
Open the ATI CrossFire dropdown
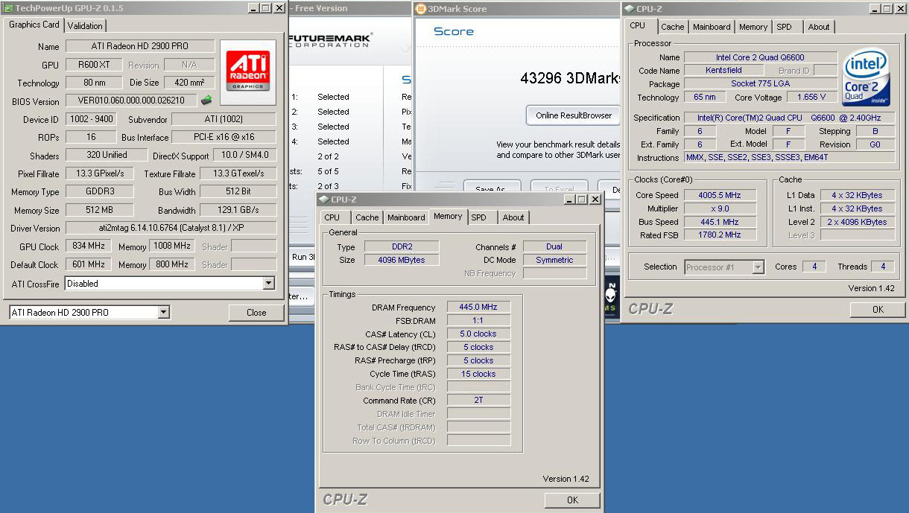(269, 284)
